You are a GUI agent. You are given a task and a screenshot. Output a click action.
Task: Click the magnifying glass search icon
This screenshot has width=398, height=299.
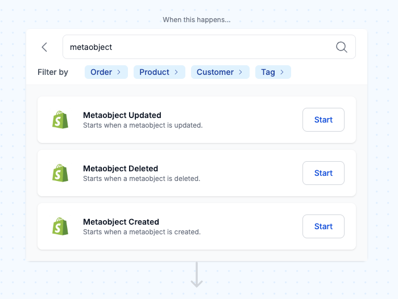click(x=341, y=47)
